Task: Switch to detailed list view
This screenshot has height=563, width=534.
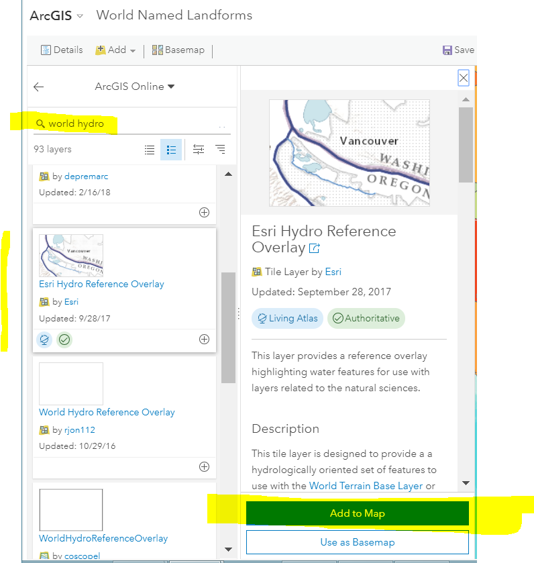Action: tap(171, 150)
